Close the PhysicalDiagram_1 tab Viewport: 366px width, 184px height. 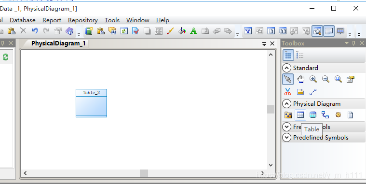tap(272, 43)
